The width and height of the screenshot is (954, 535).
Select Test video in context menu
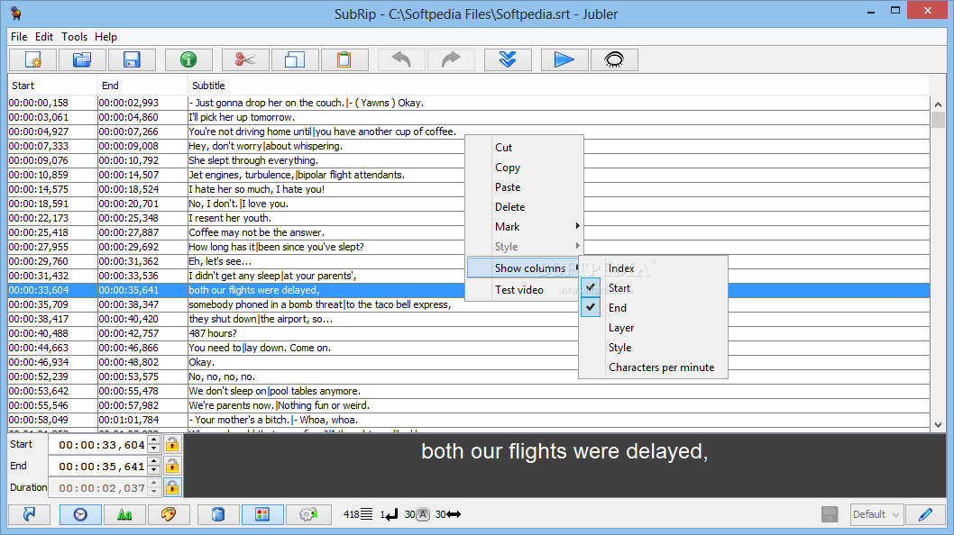(x=525, y=290)
